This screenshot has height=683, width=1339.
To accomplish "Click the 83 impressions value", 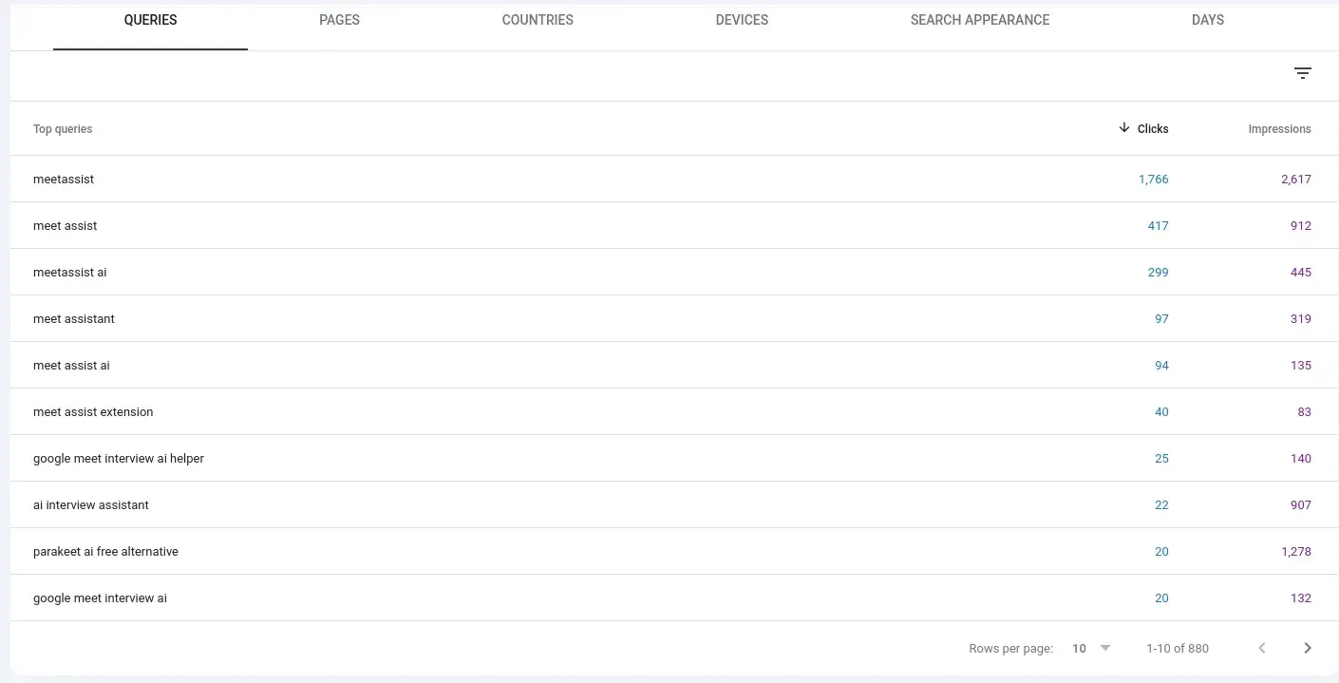I will tap(1304, 411).
